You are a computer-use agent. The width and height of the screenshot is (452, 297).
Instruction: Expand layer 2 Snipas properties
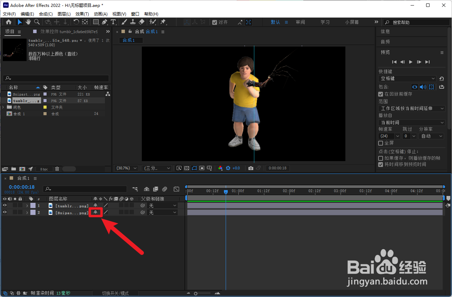tap(27, 213)
